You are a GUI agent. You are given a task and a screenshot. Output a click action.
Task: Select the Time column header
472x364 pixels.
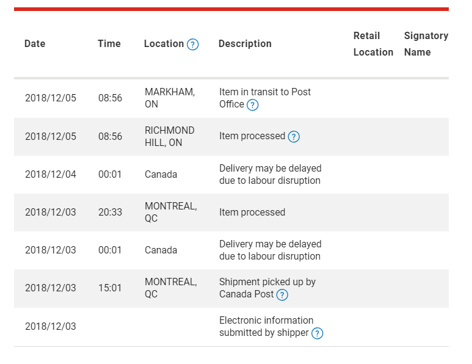click(x=109, y=43)
